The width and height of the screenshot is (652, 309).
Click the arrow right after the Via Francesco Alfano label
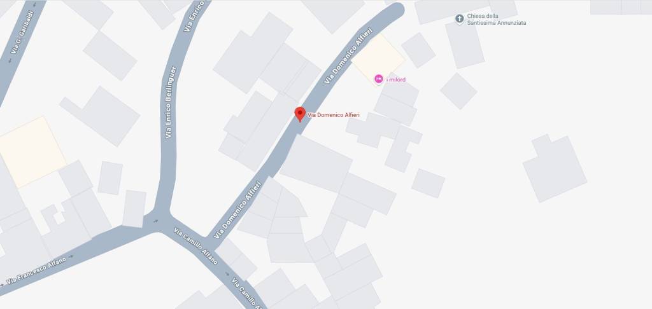click(x=71, y=256)
